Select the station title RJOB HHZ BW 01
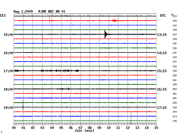This screenshot has height=135, width=178. pos(52,11)
